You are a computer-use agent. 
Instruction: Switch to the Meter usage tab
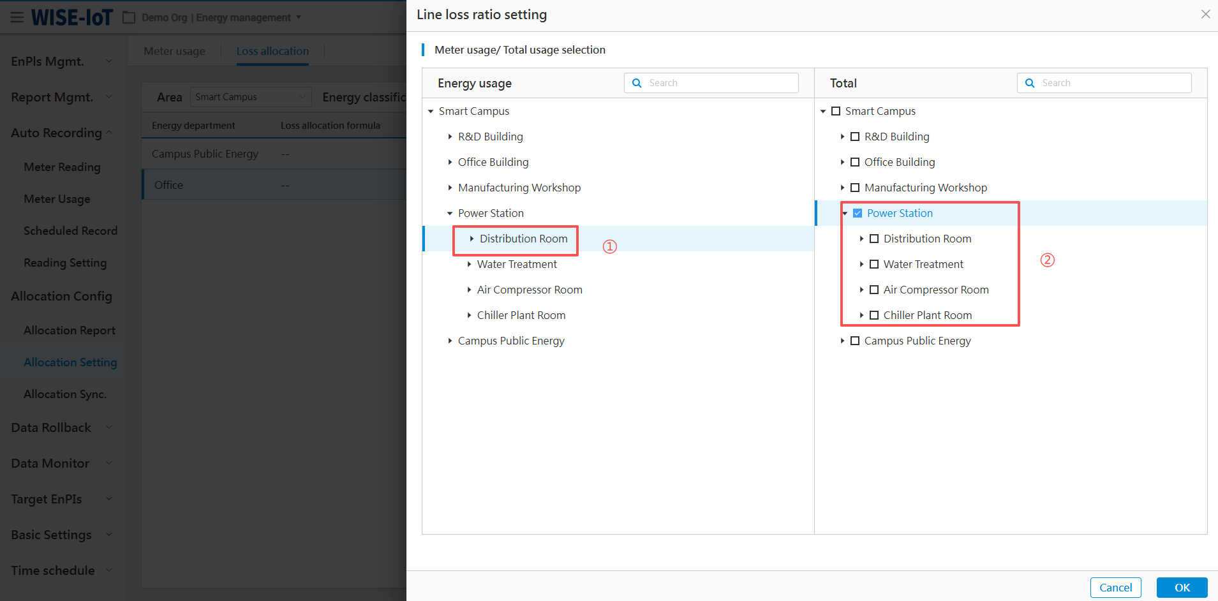tap(174, 51)
